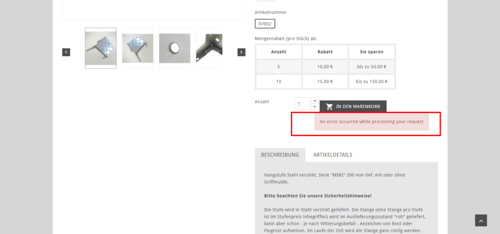
Task: Select the bis zu 150,00 € cell
Action: [x=372, y=81]
